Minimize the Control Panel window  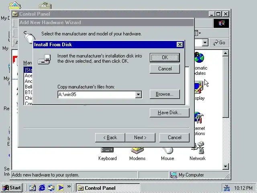pos(212,14)
